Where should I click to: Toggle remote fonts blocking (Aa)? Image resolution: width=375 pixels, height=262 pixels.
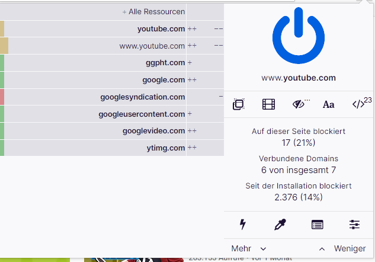329,104
